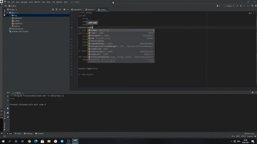Viewport: 257px width, 144px height.
Task: Open autocomplete popup more options dots
Action: pyautogui.click(x=153, y=61)
